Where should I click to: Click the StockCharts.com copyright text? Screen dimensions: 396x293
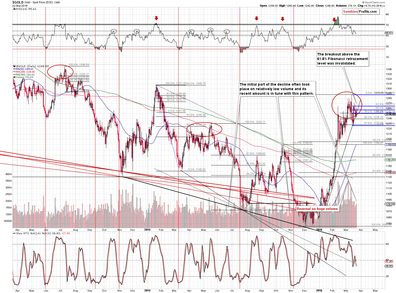(x=374, y=2)
